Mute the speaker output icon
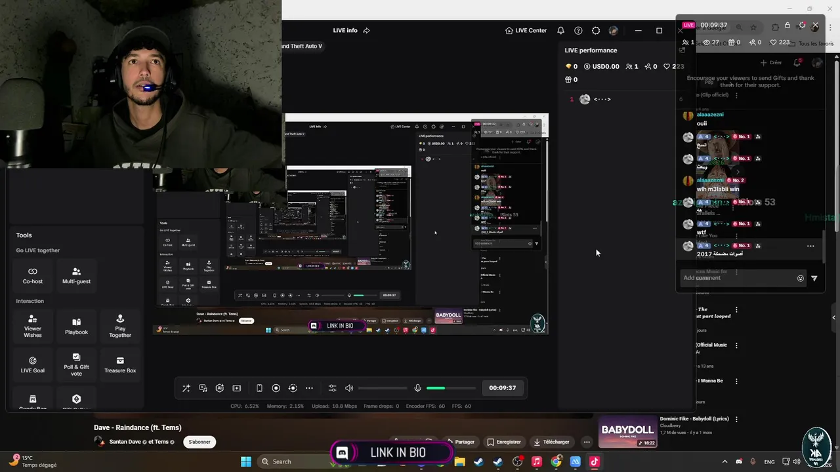The width and height of the screenshot is (840, 472). (x=349, y=388)
